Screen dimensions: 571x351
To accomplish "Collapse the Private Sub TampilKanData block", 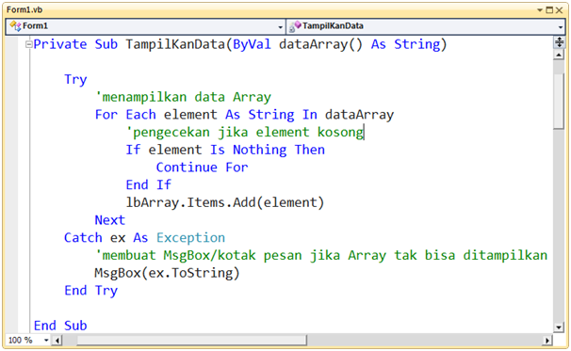I will tap(29, 44).
